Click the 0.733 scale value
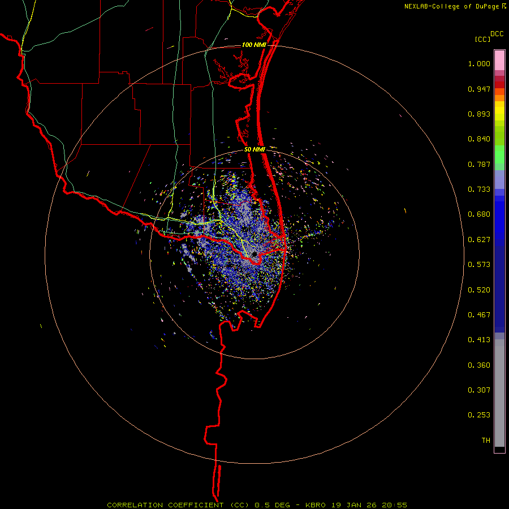 tap(479, 189)
